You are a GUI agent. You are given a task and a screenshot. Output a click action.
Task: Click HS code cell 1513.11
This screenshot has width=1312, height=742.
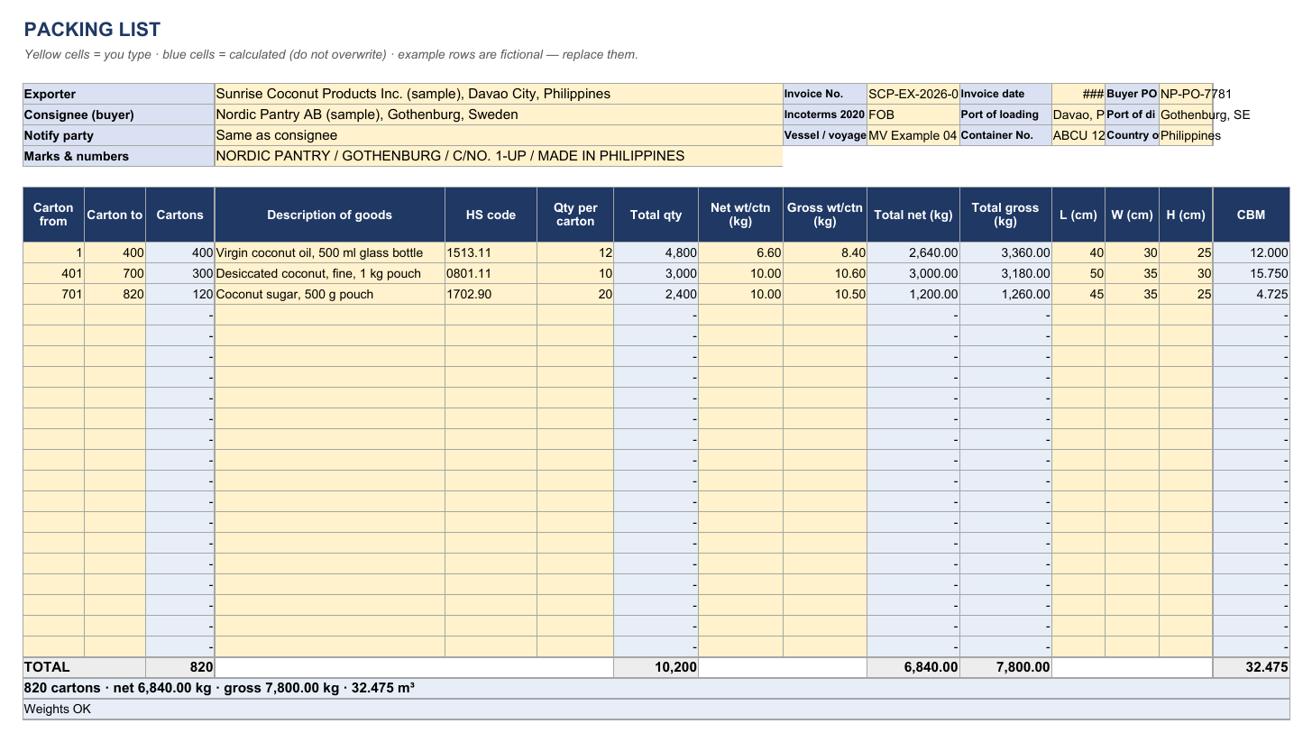(x=491, y=253)
